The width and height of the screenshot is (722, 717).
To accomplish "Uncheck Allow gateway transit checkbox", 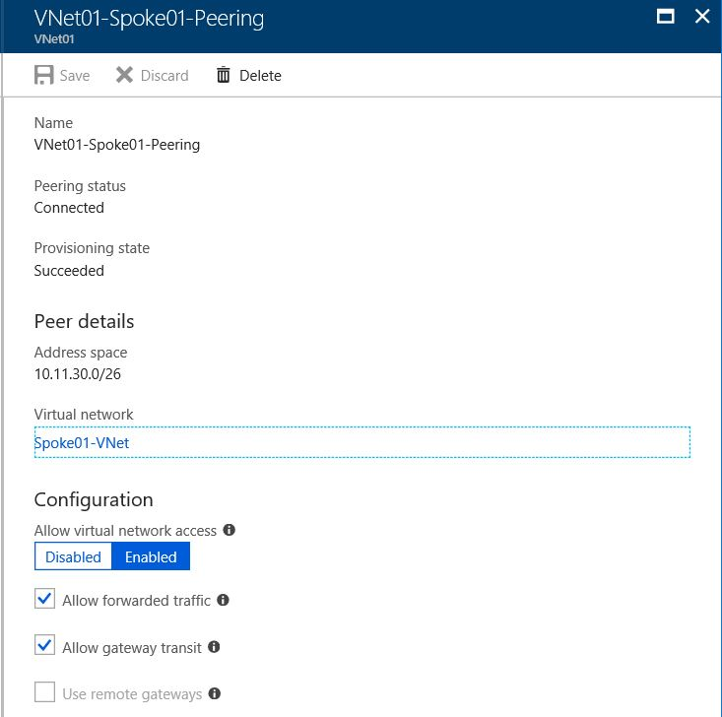I will [x=44, y=647].
